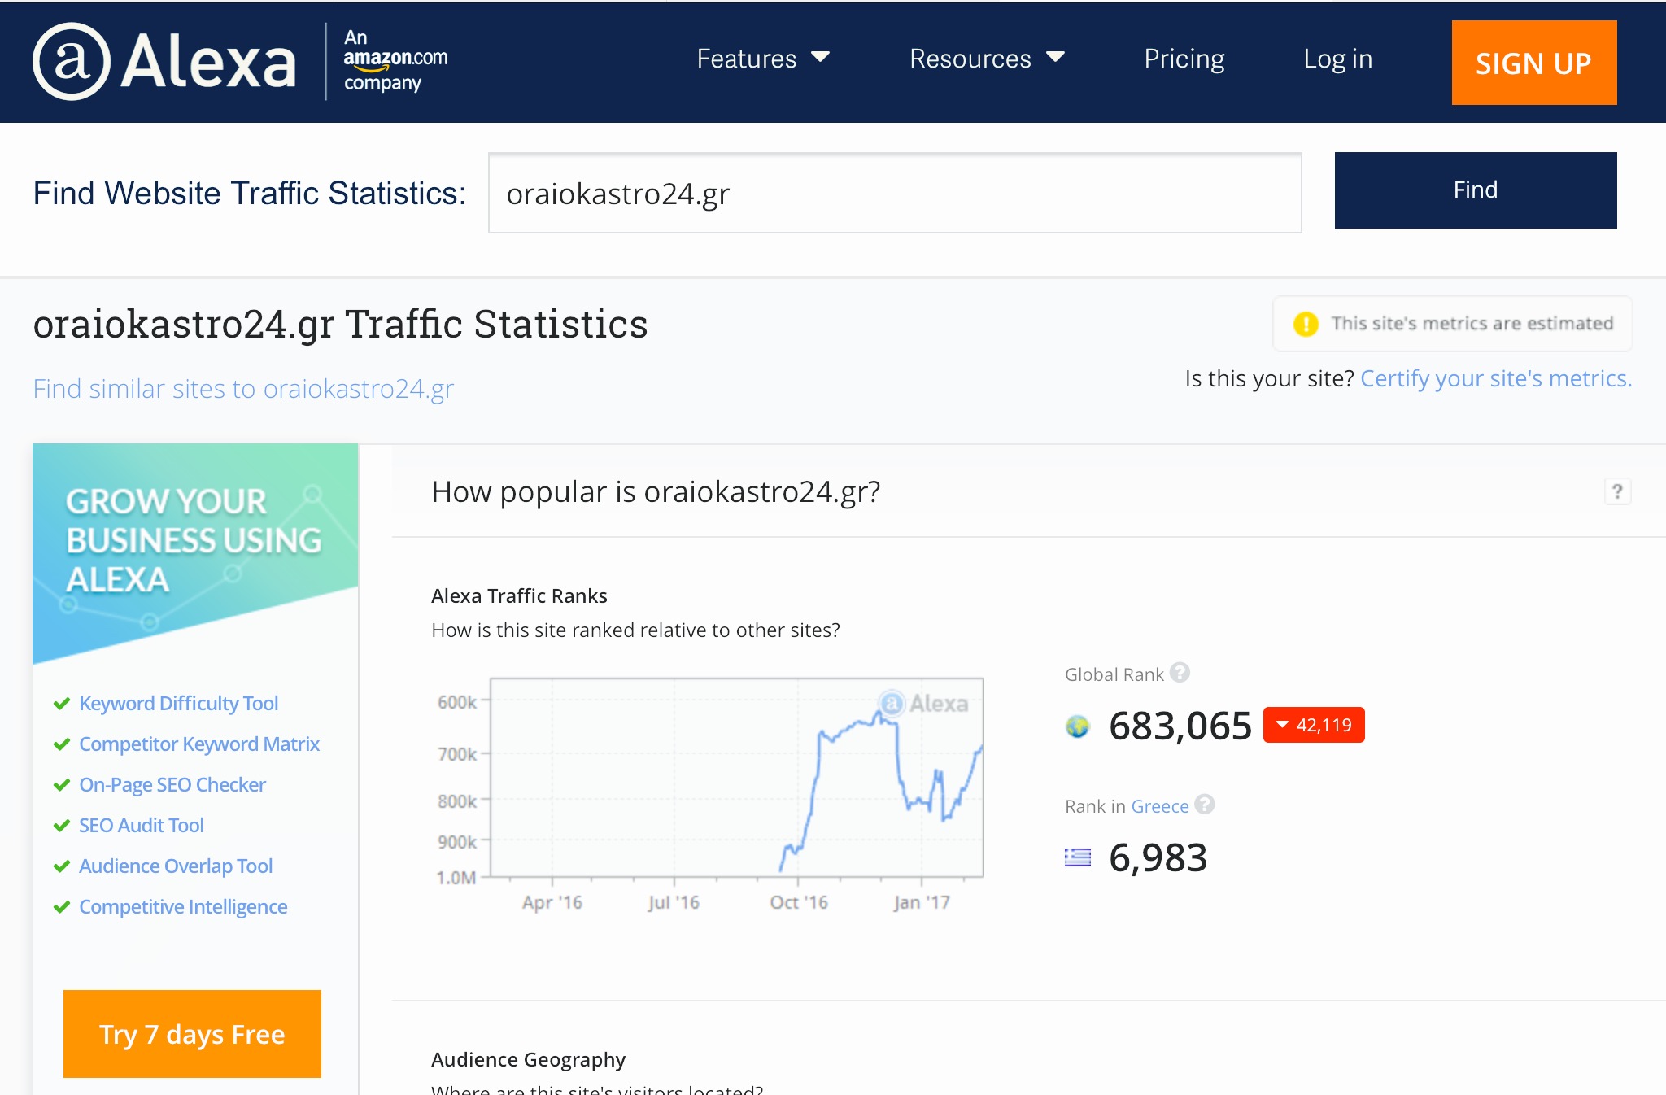Click the red rank change badge 42,119
1666x1095 pixels.
click(x=1314, y=725)
